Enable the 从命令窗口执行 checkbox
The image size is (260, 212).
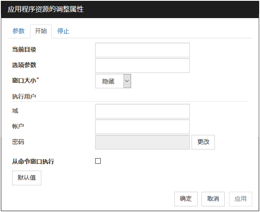[98, 161]
